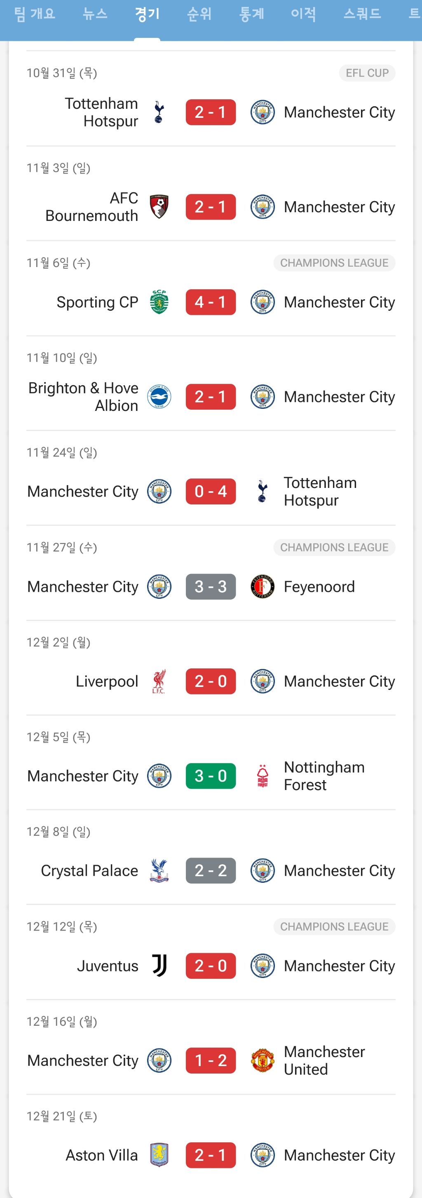Open the 3 - 0 Nottingham Forest score
The height and width of the screenshot is (1198, 422).
click(x=211, y=776)
